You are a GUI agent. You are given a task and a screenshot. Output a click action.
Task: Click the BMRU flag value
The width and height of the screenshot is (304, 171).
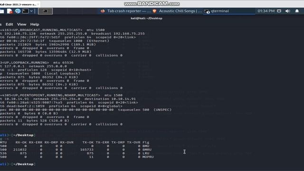click(x=147, y=150)
